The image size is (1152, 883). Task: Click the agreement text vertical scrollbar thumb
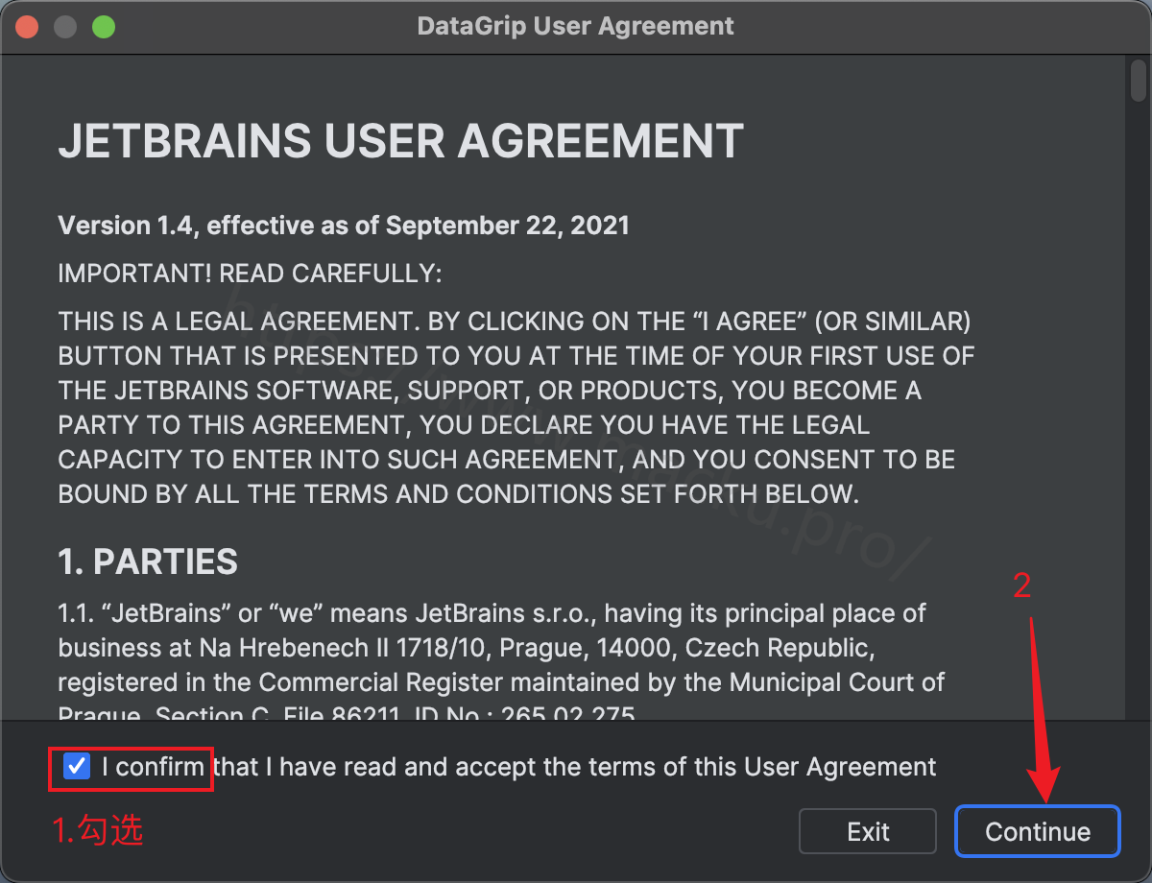click(1138, 82)
